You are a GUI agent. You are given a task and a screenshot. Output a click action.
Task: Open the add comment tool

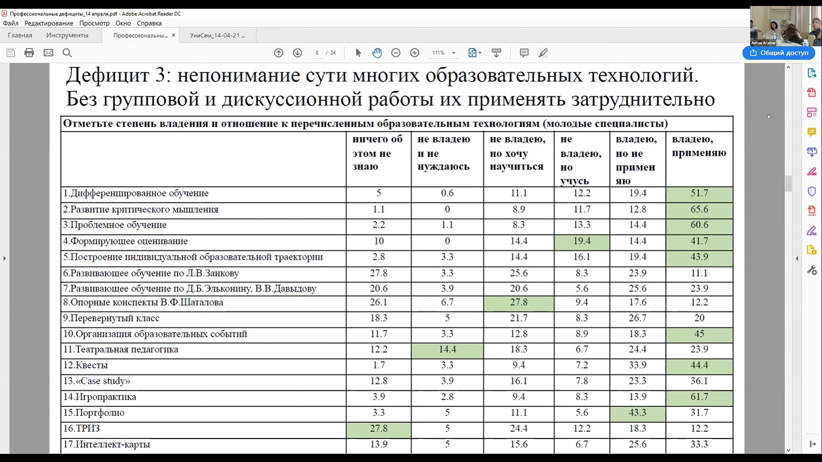pos(524,53)
